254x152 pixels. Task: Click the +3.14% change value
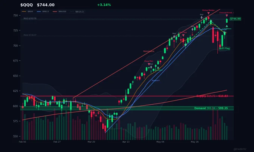point(104,5)
